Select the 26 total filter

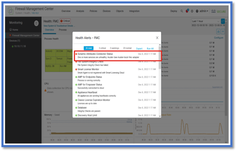pyautogui.click(x=89, y=48)
